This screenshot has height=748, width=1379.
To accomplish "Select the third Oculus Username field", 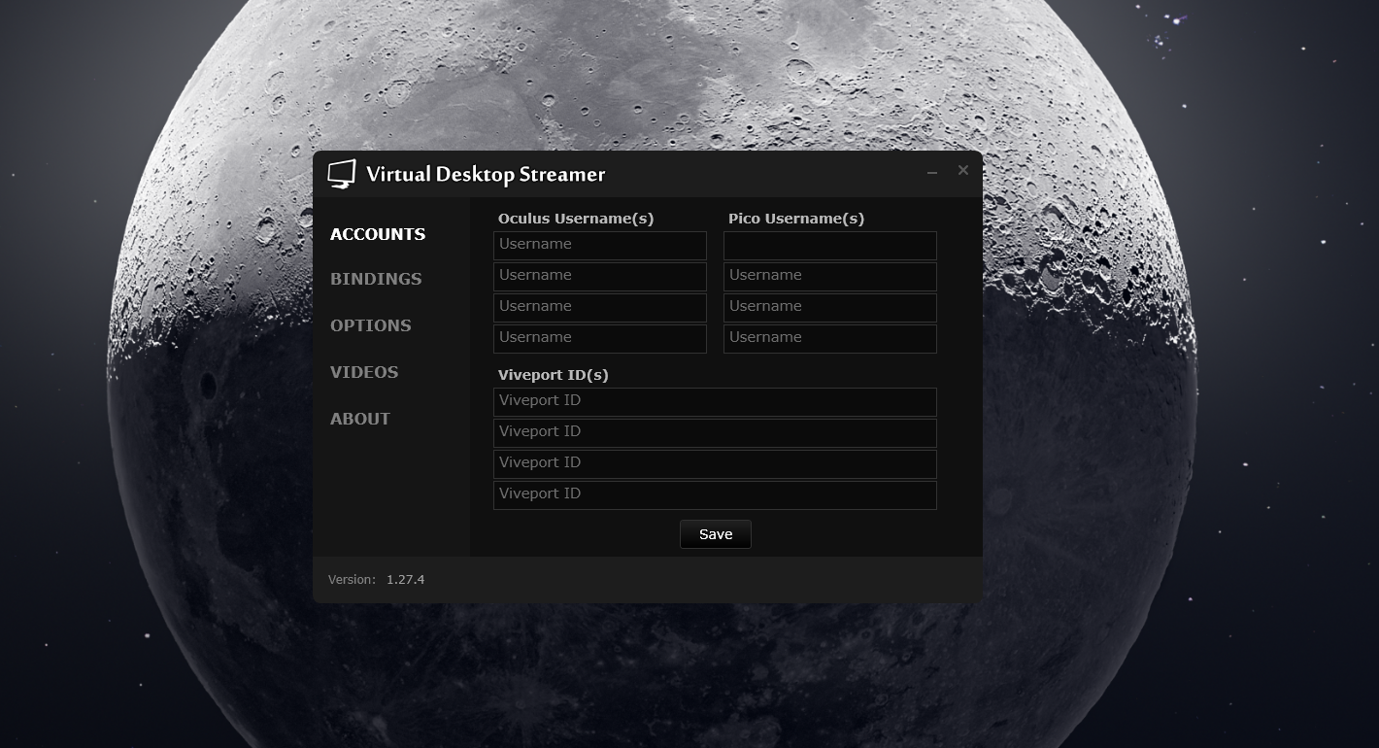I will [x=600, y=307].
